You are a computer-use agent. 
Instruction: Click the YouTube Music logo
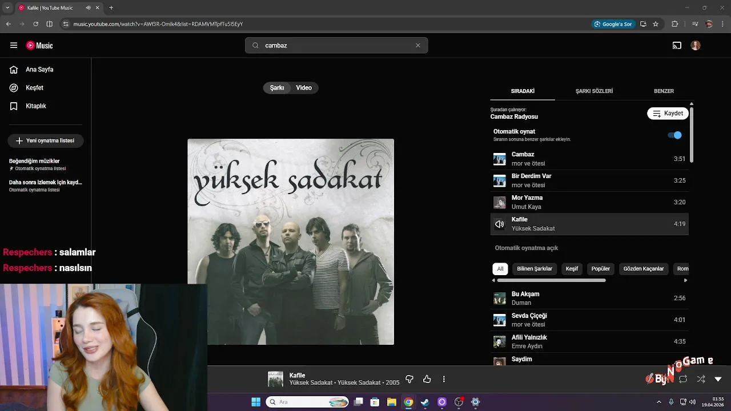click(39, 46)
